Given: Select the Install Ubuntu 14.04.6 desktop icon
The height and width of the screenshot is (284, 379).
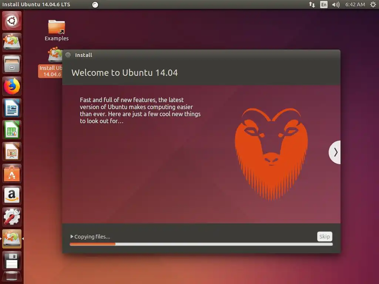Looking at the screenshot, I should pyautogui.click(x=50, y=63).
